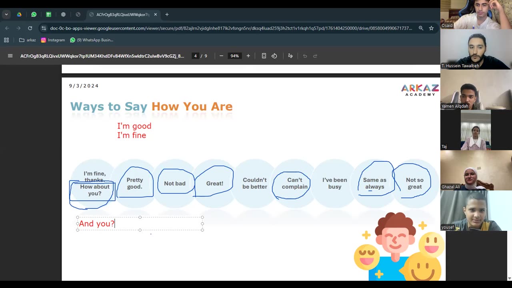The image size is (512, 288).
Task: Open the WhatsApp Business bookmark
Action: click(92, 40)
